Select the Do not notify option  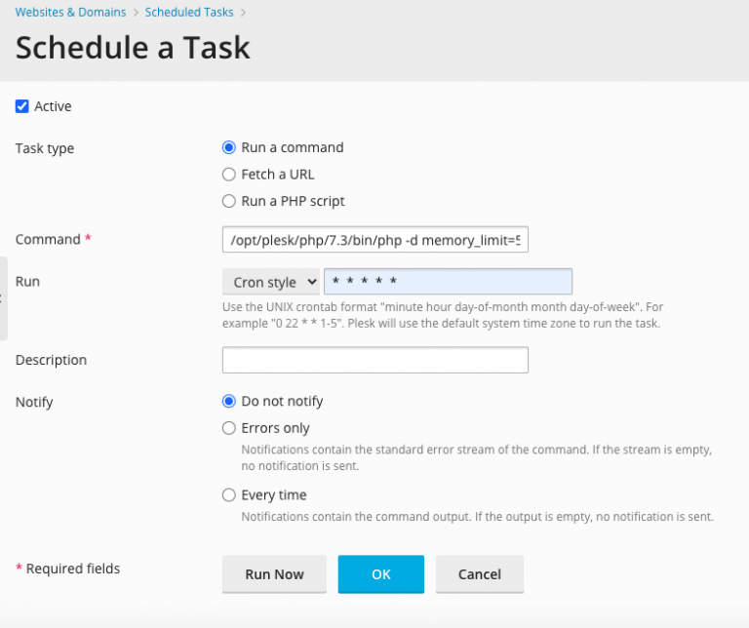click(x=229, y=402)
